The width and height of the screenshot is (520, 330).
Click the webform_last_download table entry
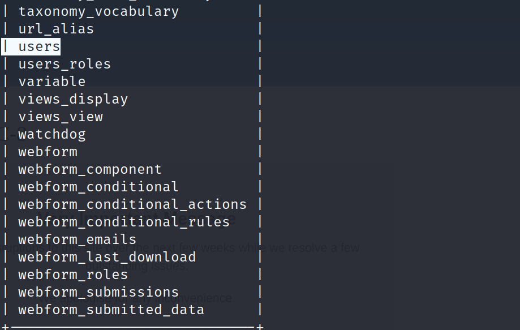pyautogui.click(x=107, y=257)
